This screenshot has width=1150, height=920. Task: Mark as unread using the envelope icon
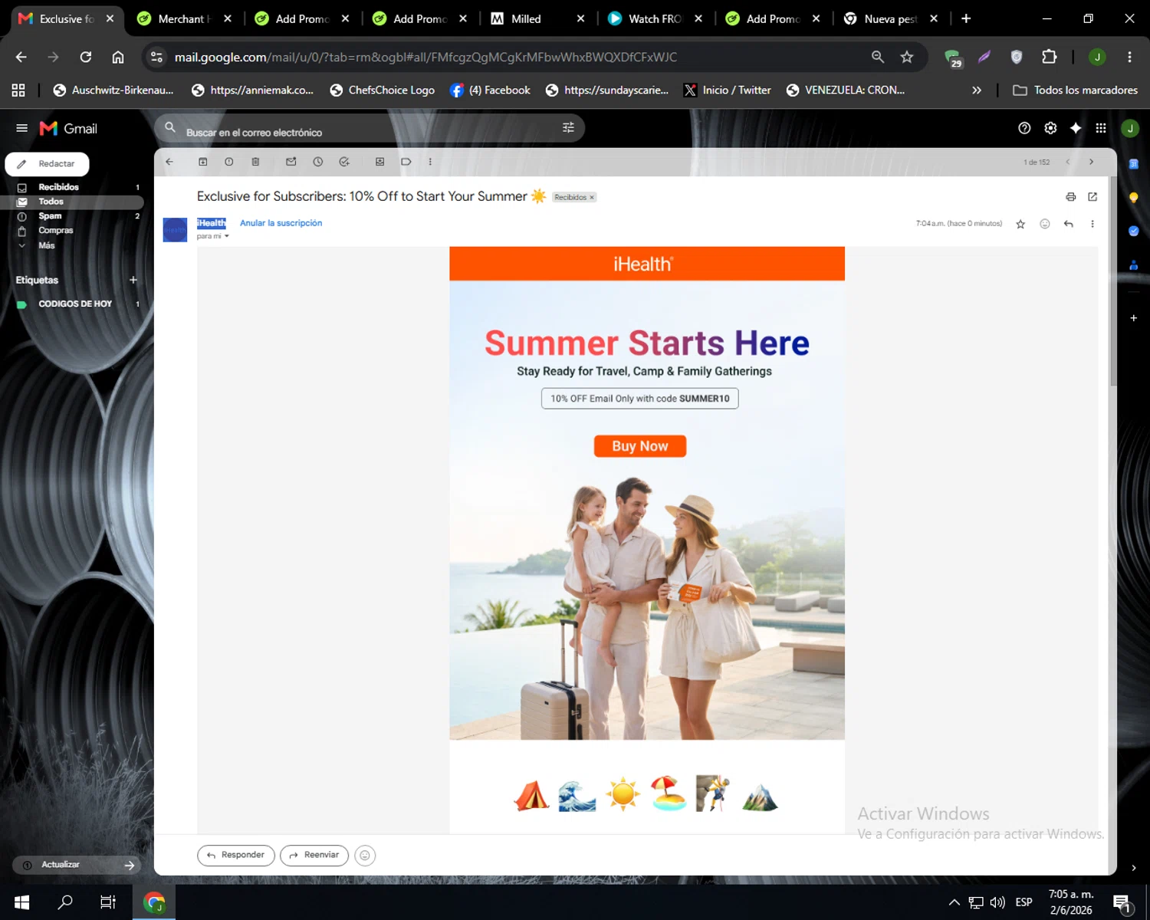coord(291,162)
